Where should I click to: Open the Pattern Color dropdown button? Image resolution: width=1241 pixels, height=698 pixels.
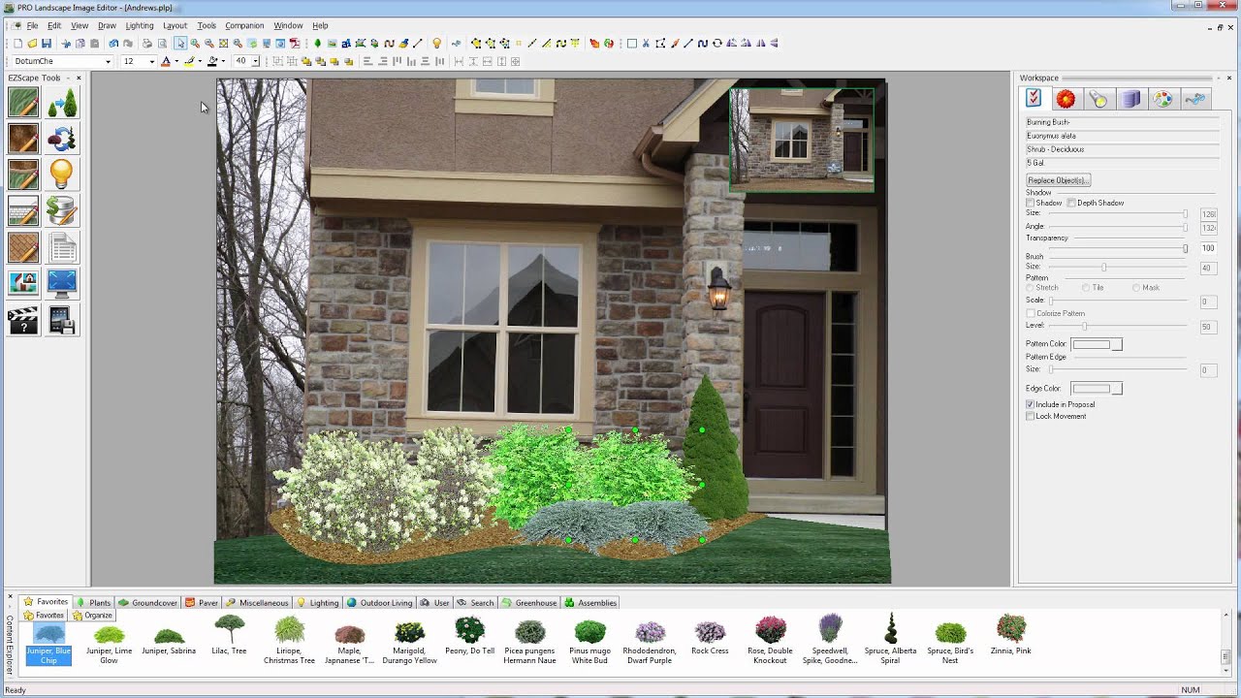[1117, 344]
